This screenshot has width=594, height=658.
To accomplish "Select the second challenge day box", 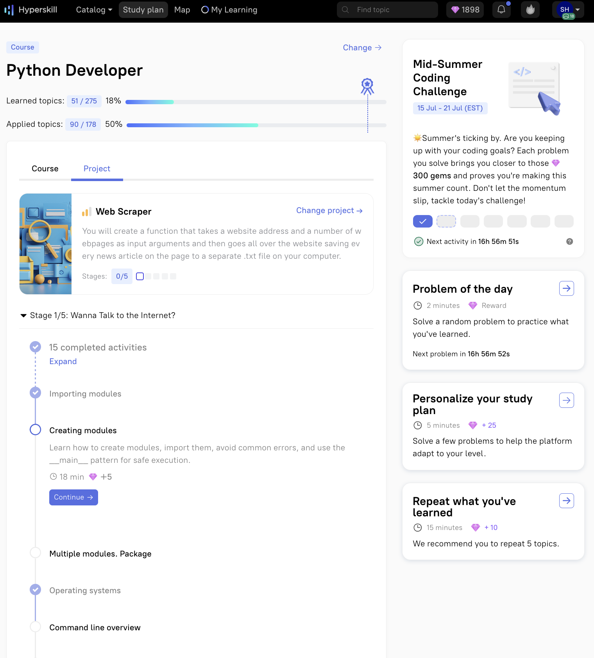I will tap(446, 221).
